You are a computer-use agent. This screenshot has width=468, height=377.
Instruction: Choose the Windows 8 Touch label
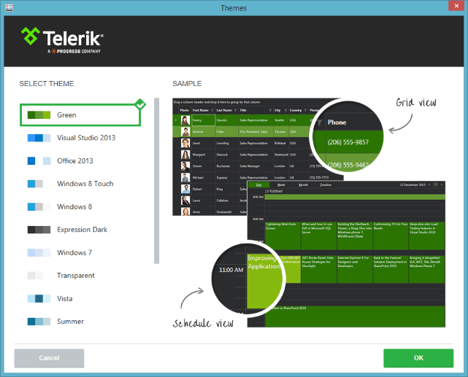tap(85, 184)
